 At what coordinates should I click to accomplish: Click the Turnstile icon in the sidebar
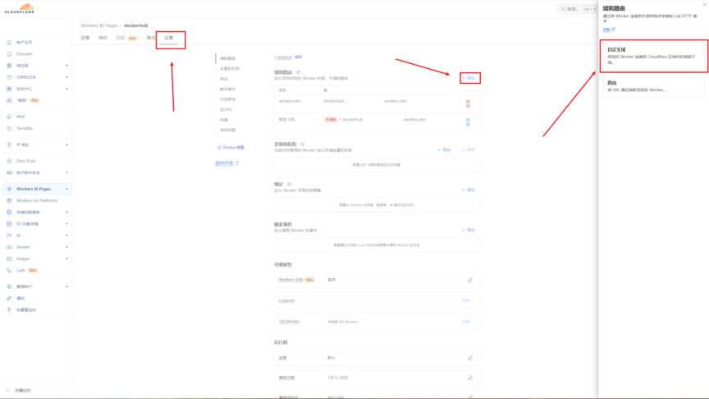[x=9, y=128]
